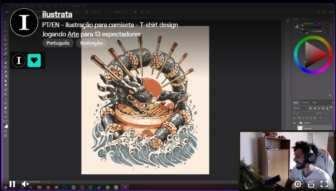Select the Lasso tool
336x191 pixels.
pyautogui.click(x=6, y=31)
